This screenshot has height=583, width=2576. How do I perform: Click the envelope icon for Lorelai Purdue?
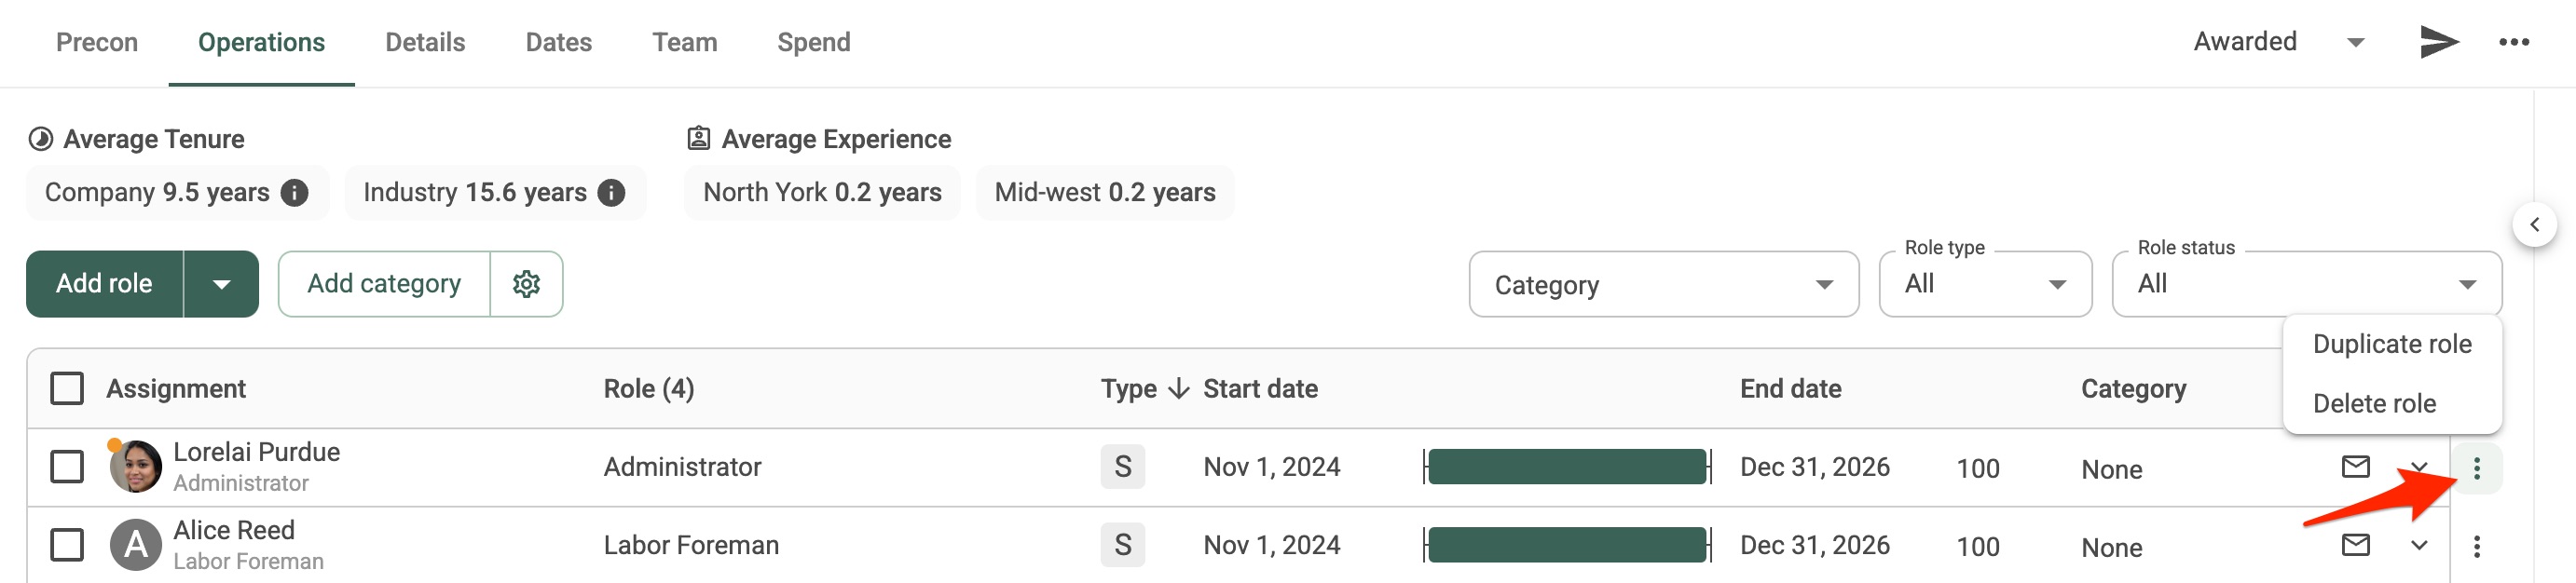click(2356, 467)
